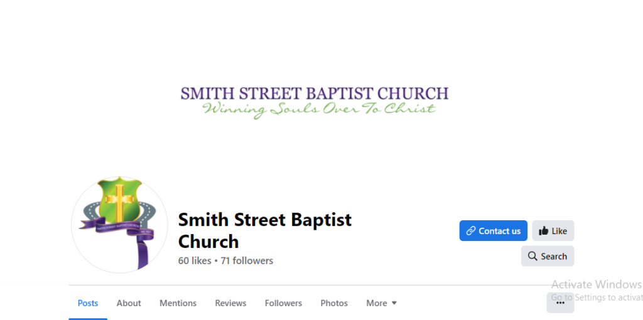Image resolution: width=643 pixels, height=320 pixels.
Task: Open the About tab
Action: pyautogui.click(x=129, y=303)
